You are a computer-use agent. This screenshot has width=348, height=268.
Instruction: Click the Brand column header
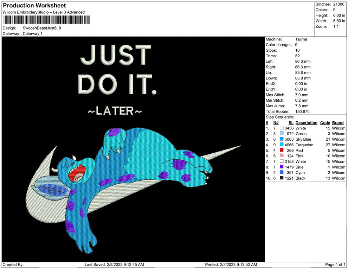click(338, 123)
